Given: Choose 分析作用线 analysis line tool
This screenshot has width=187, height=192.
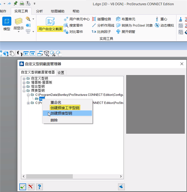Looking at the screenshot, I should [x=103, y=26].
